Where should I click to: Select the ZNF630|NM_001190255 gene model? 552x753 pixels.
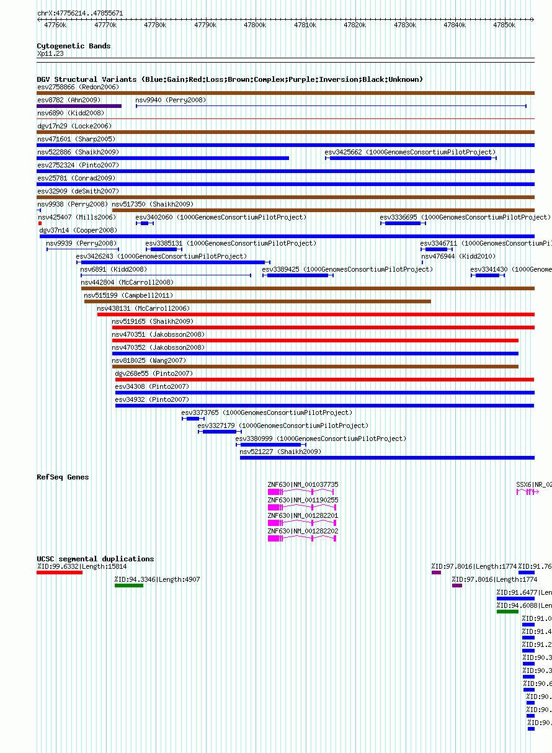[x=302, y=508]
